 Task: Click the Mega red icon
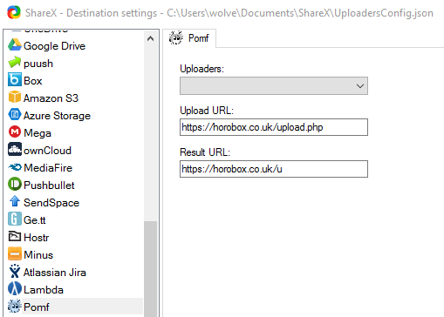pos(15,132)
